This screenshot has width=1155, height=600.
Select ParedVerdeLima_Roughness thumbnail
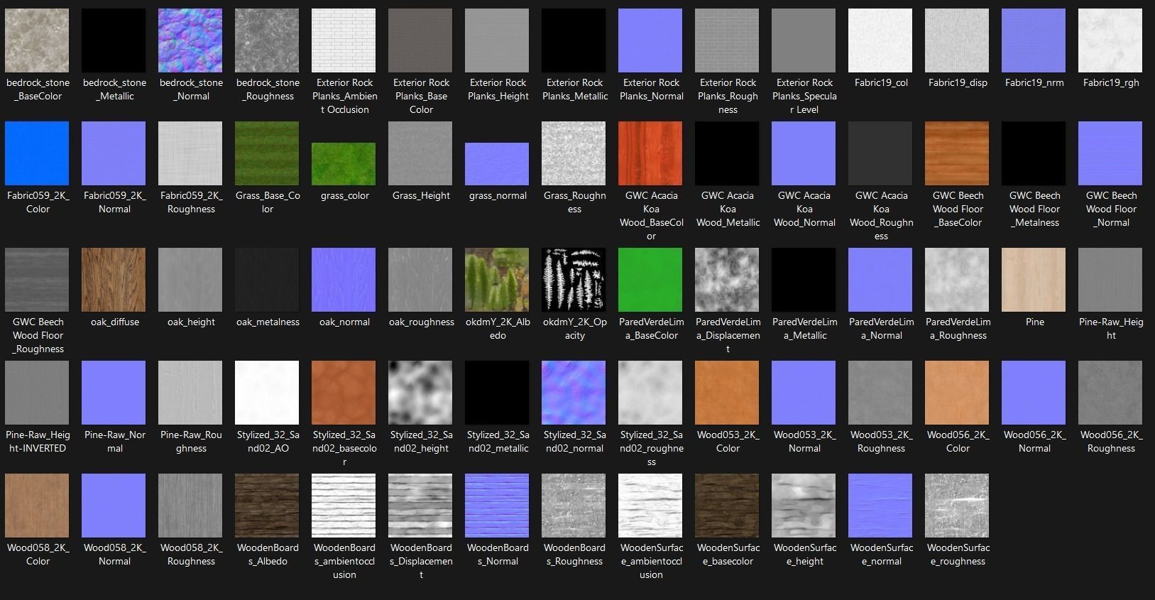click(957, 280)
